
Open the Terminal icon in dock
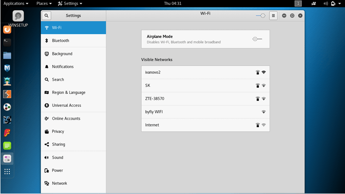[x=7, y=42]
